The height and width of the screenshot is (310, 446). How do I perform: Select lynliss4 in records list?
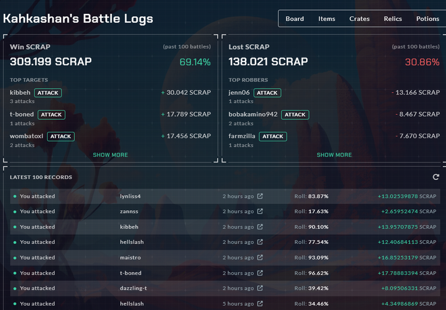tap(130, 196)
